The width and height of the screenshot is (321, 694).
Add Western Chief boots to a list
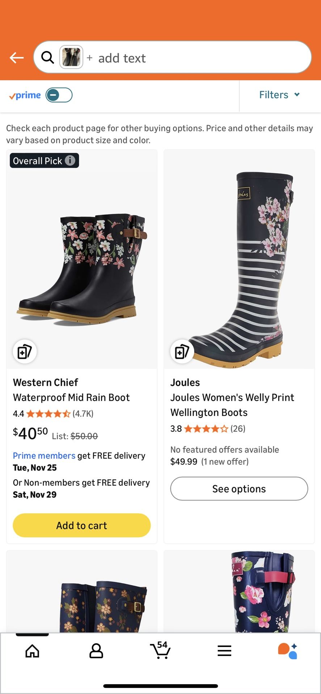coord(24,351)
